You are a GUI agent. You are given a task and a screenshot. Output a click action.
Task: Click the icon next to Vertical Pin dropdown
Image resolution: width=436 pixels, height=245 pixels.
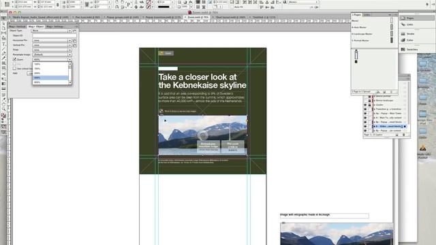click(74, 45)
